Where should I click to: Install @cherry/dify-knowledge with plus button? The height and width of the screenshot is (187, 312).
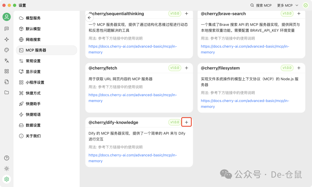186,122
